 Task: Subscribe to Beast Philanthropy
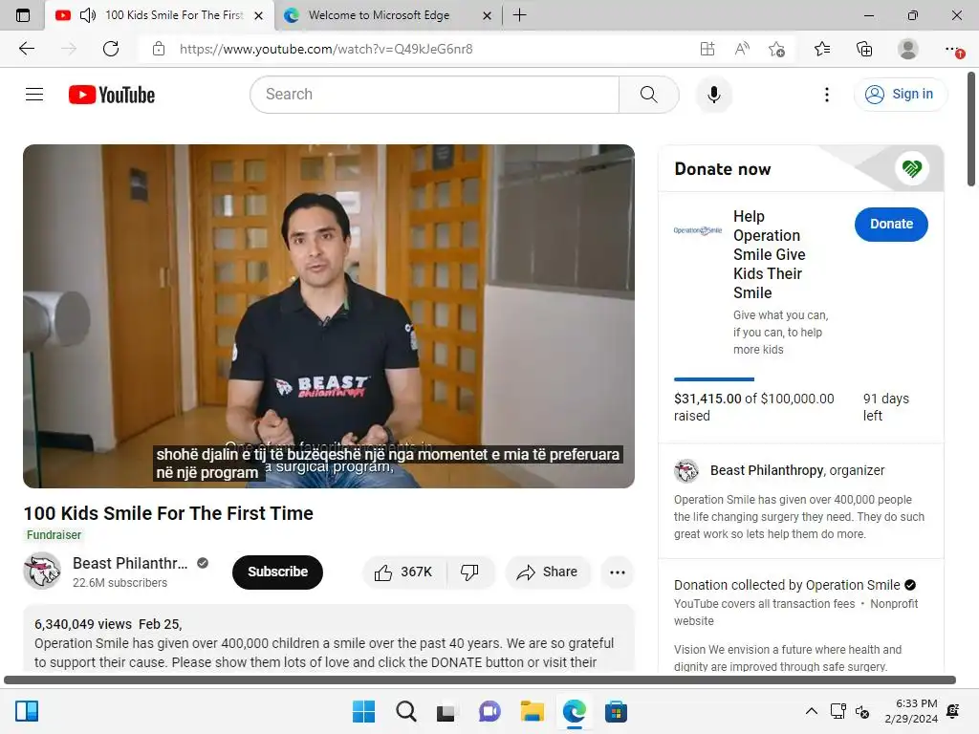pos(278,572)
